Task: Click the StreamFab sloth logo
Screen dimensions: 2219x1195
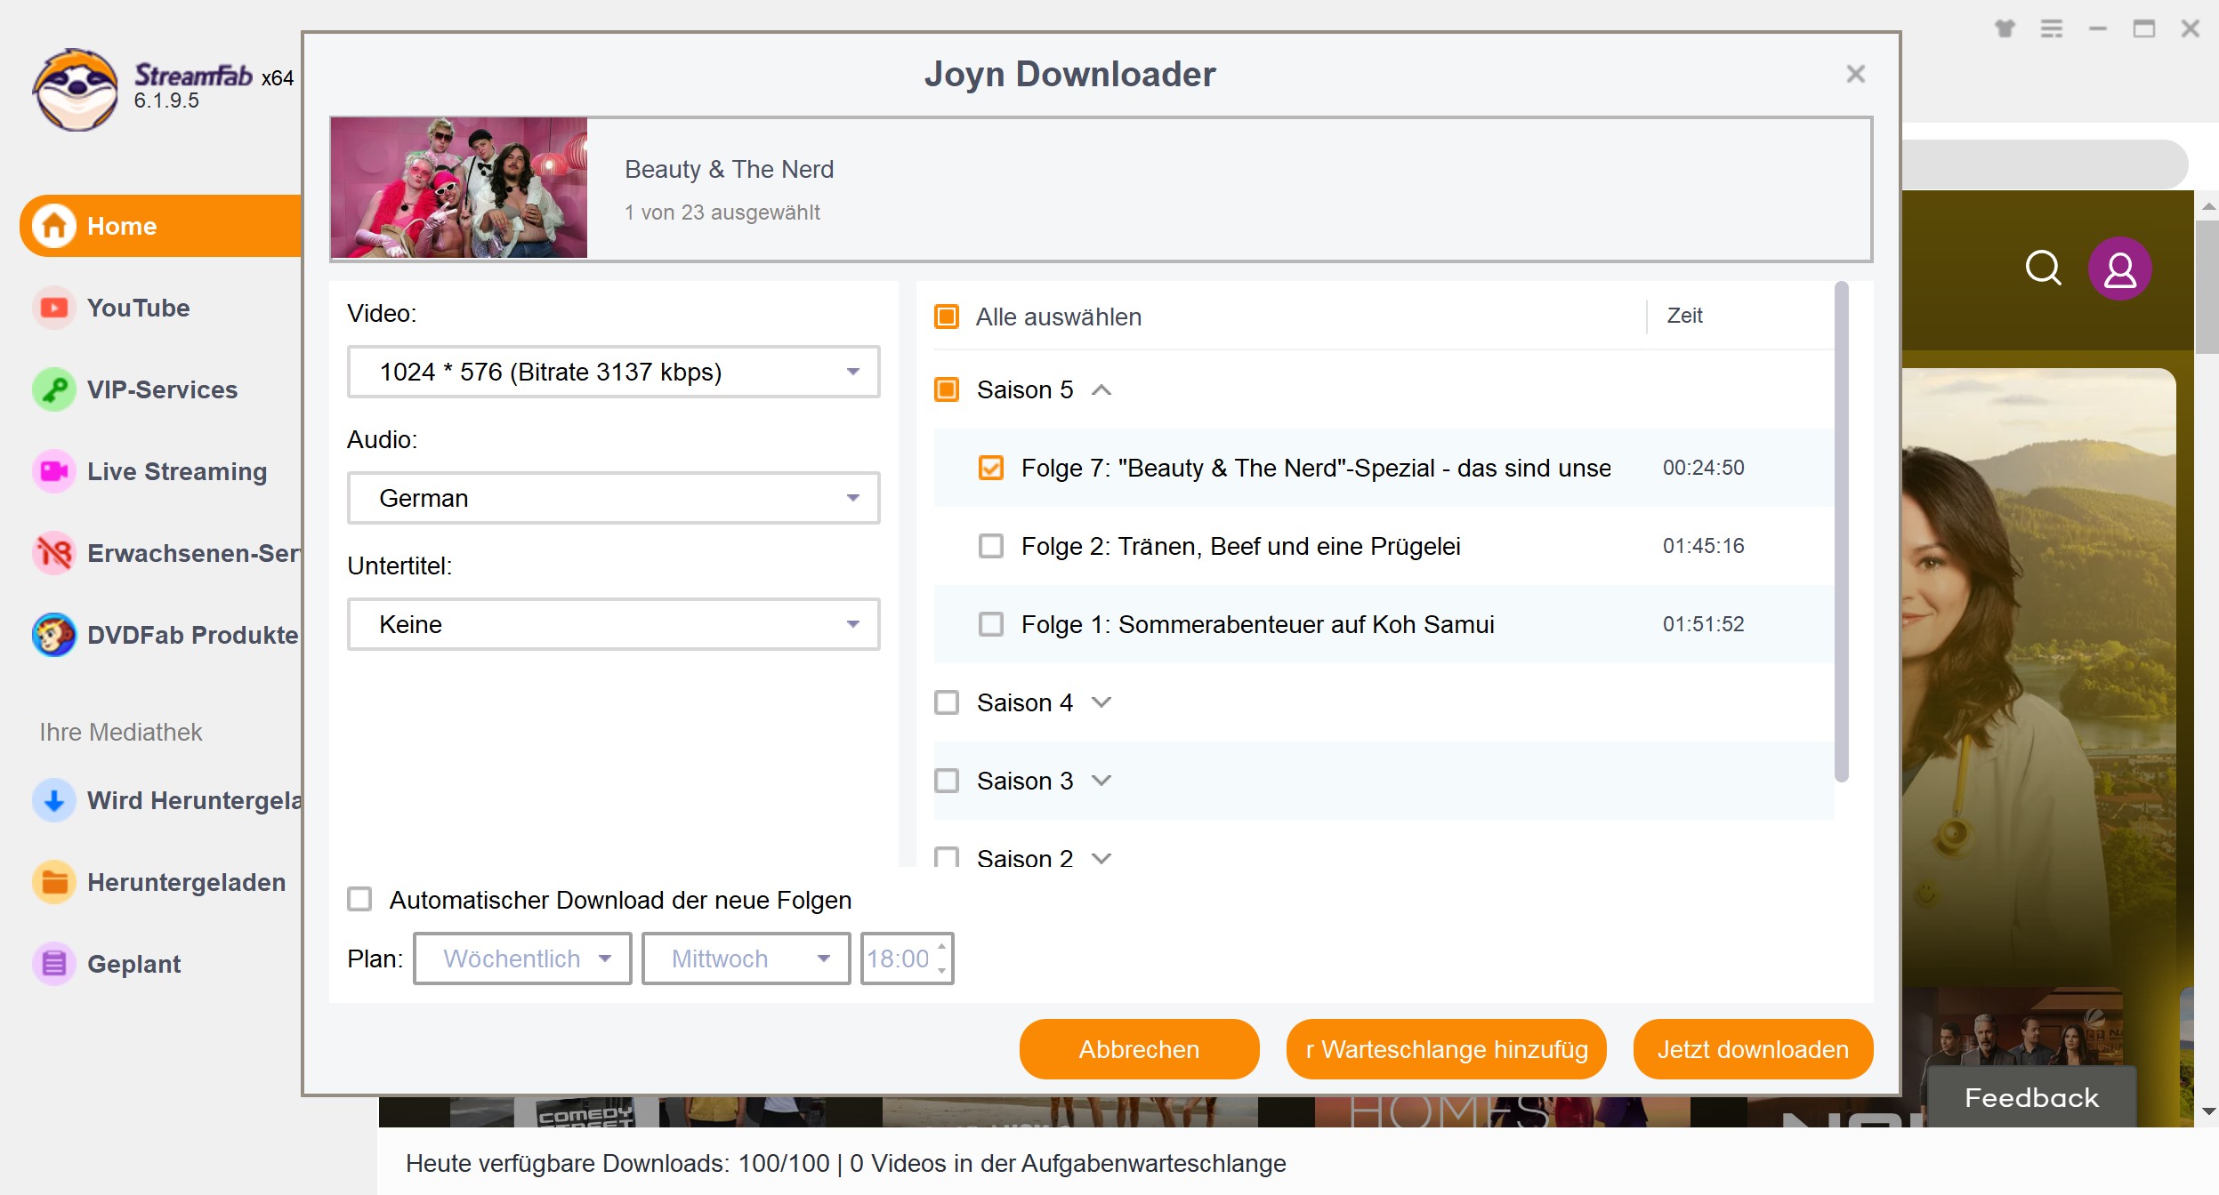Action: [x=76, y=89]
